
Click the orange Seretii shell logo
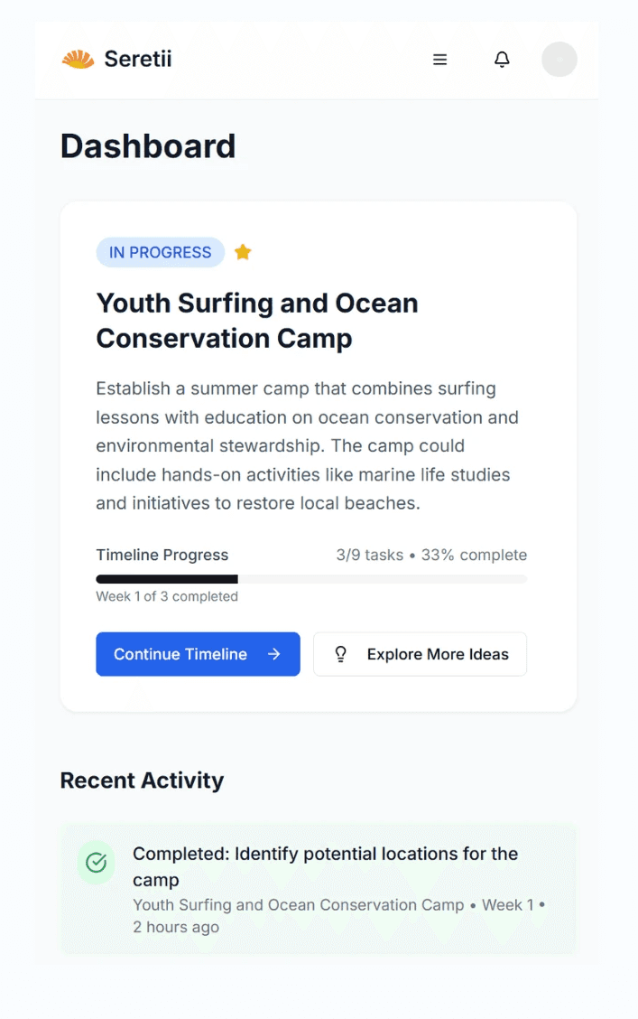coord(78,59)
